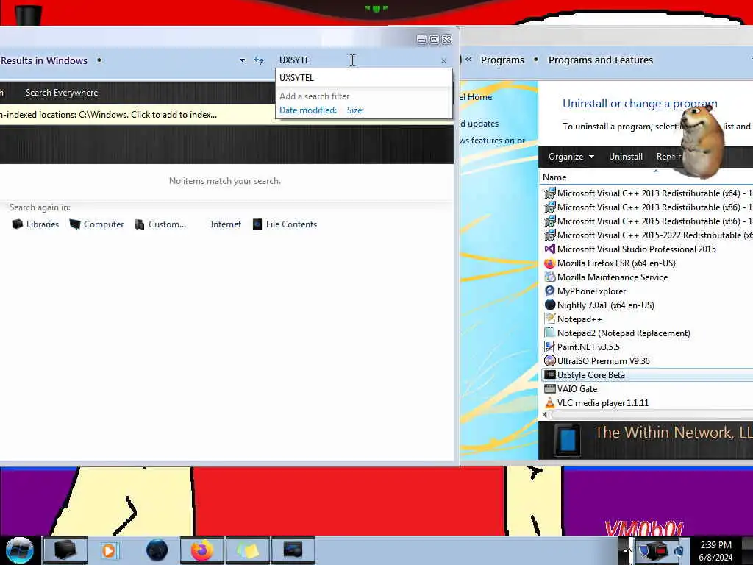Add the Date modified search filter
The width and height of the screenshot is (753, 565).
308,110
